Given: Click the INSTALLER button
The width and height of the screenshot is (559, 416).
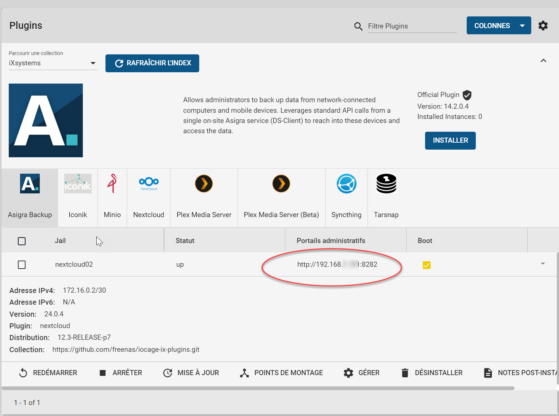Looking at the screenshot, I should pos(450,140).
